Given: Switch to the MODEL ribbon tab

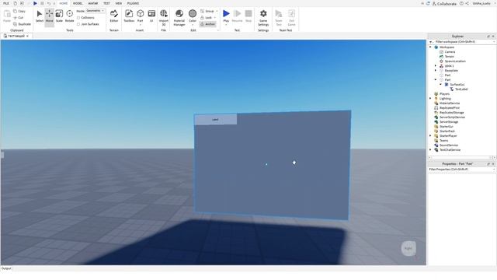Looking at the screenshot, I should point(78,3).
